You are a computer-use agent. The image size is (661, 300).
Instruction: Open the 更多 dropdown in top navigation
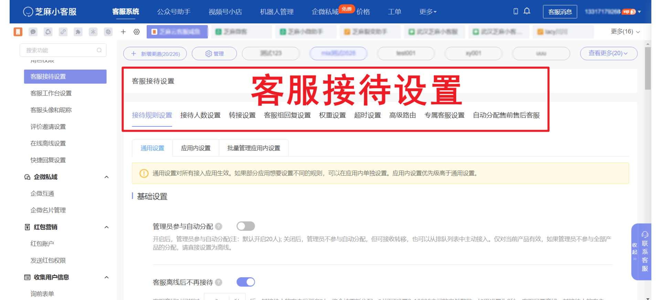coord(428,12)
